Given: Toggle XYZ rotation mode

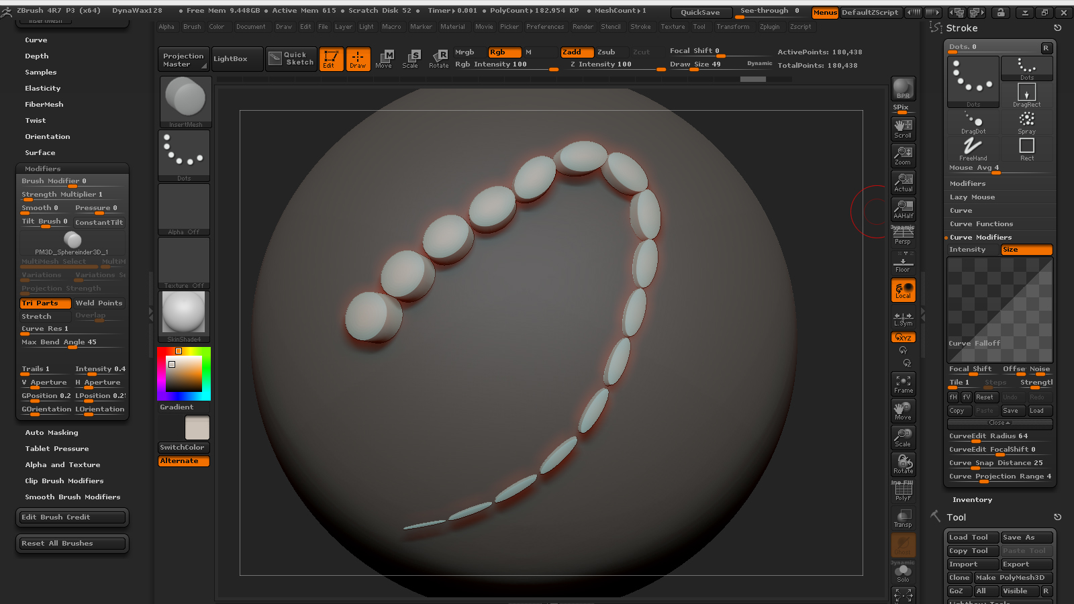Looking at the screenshot, I should click(x=903, y=337).
